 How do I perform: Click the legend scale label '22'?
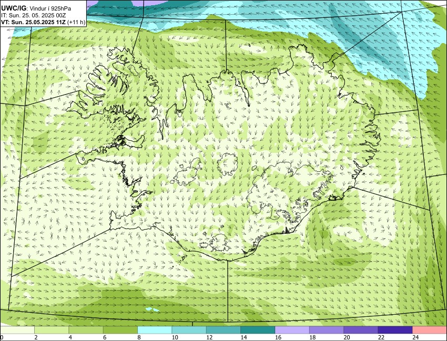[381, 337]
